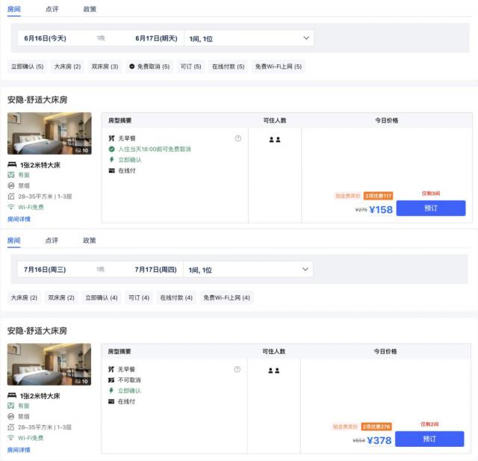Click the 安隐·舒适大床房 title above the ¥158 room
The height and width of the screenshot is (461, 478).
coord(37,99)
